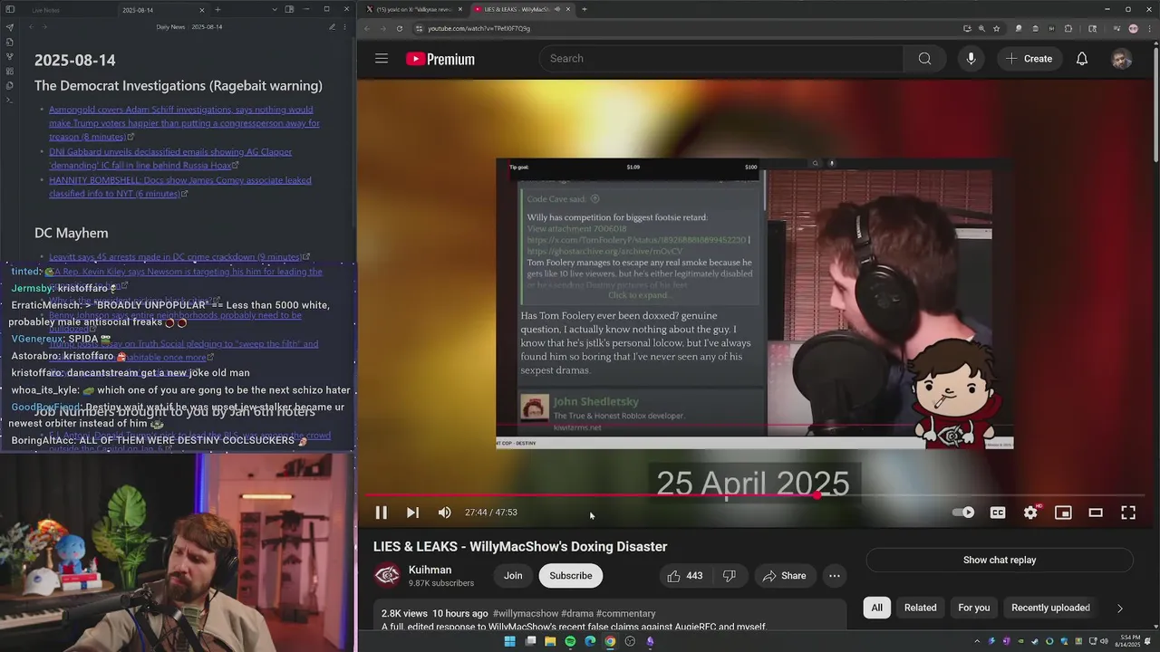Open a new browser tab
Viewport: 1160px width, 652px height.
click(x=584, y=9)
